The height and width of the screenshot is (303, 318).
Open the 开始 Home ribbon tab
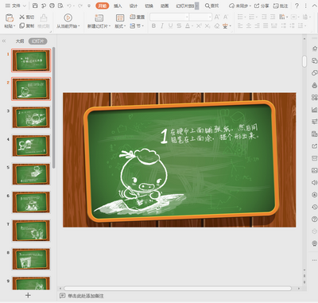pyautogui.click(x=103, y=6)
